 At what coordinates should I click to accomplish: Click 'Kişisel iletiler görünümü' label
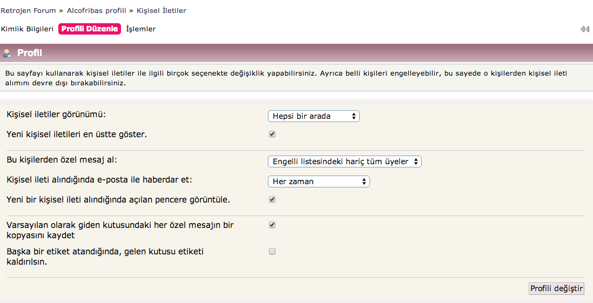tap(56, 115)
